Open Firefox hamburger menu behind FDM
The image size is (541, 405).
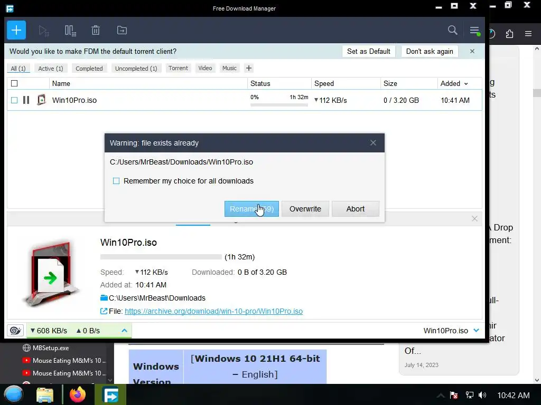tap(528, 33)
